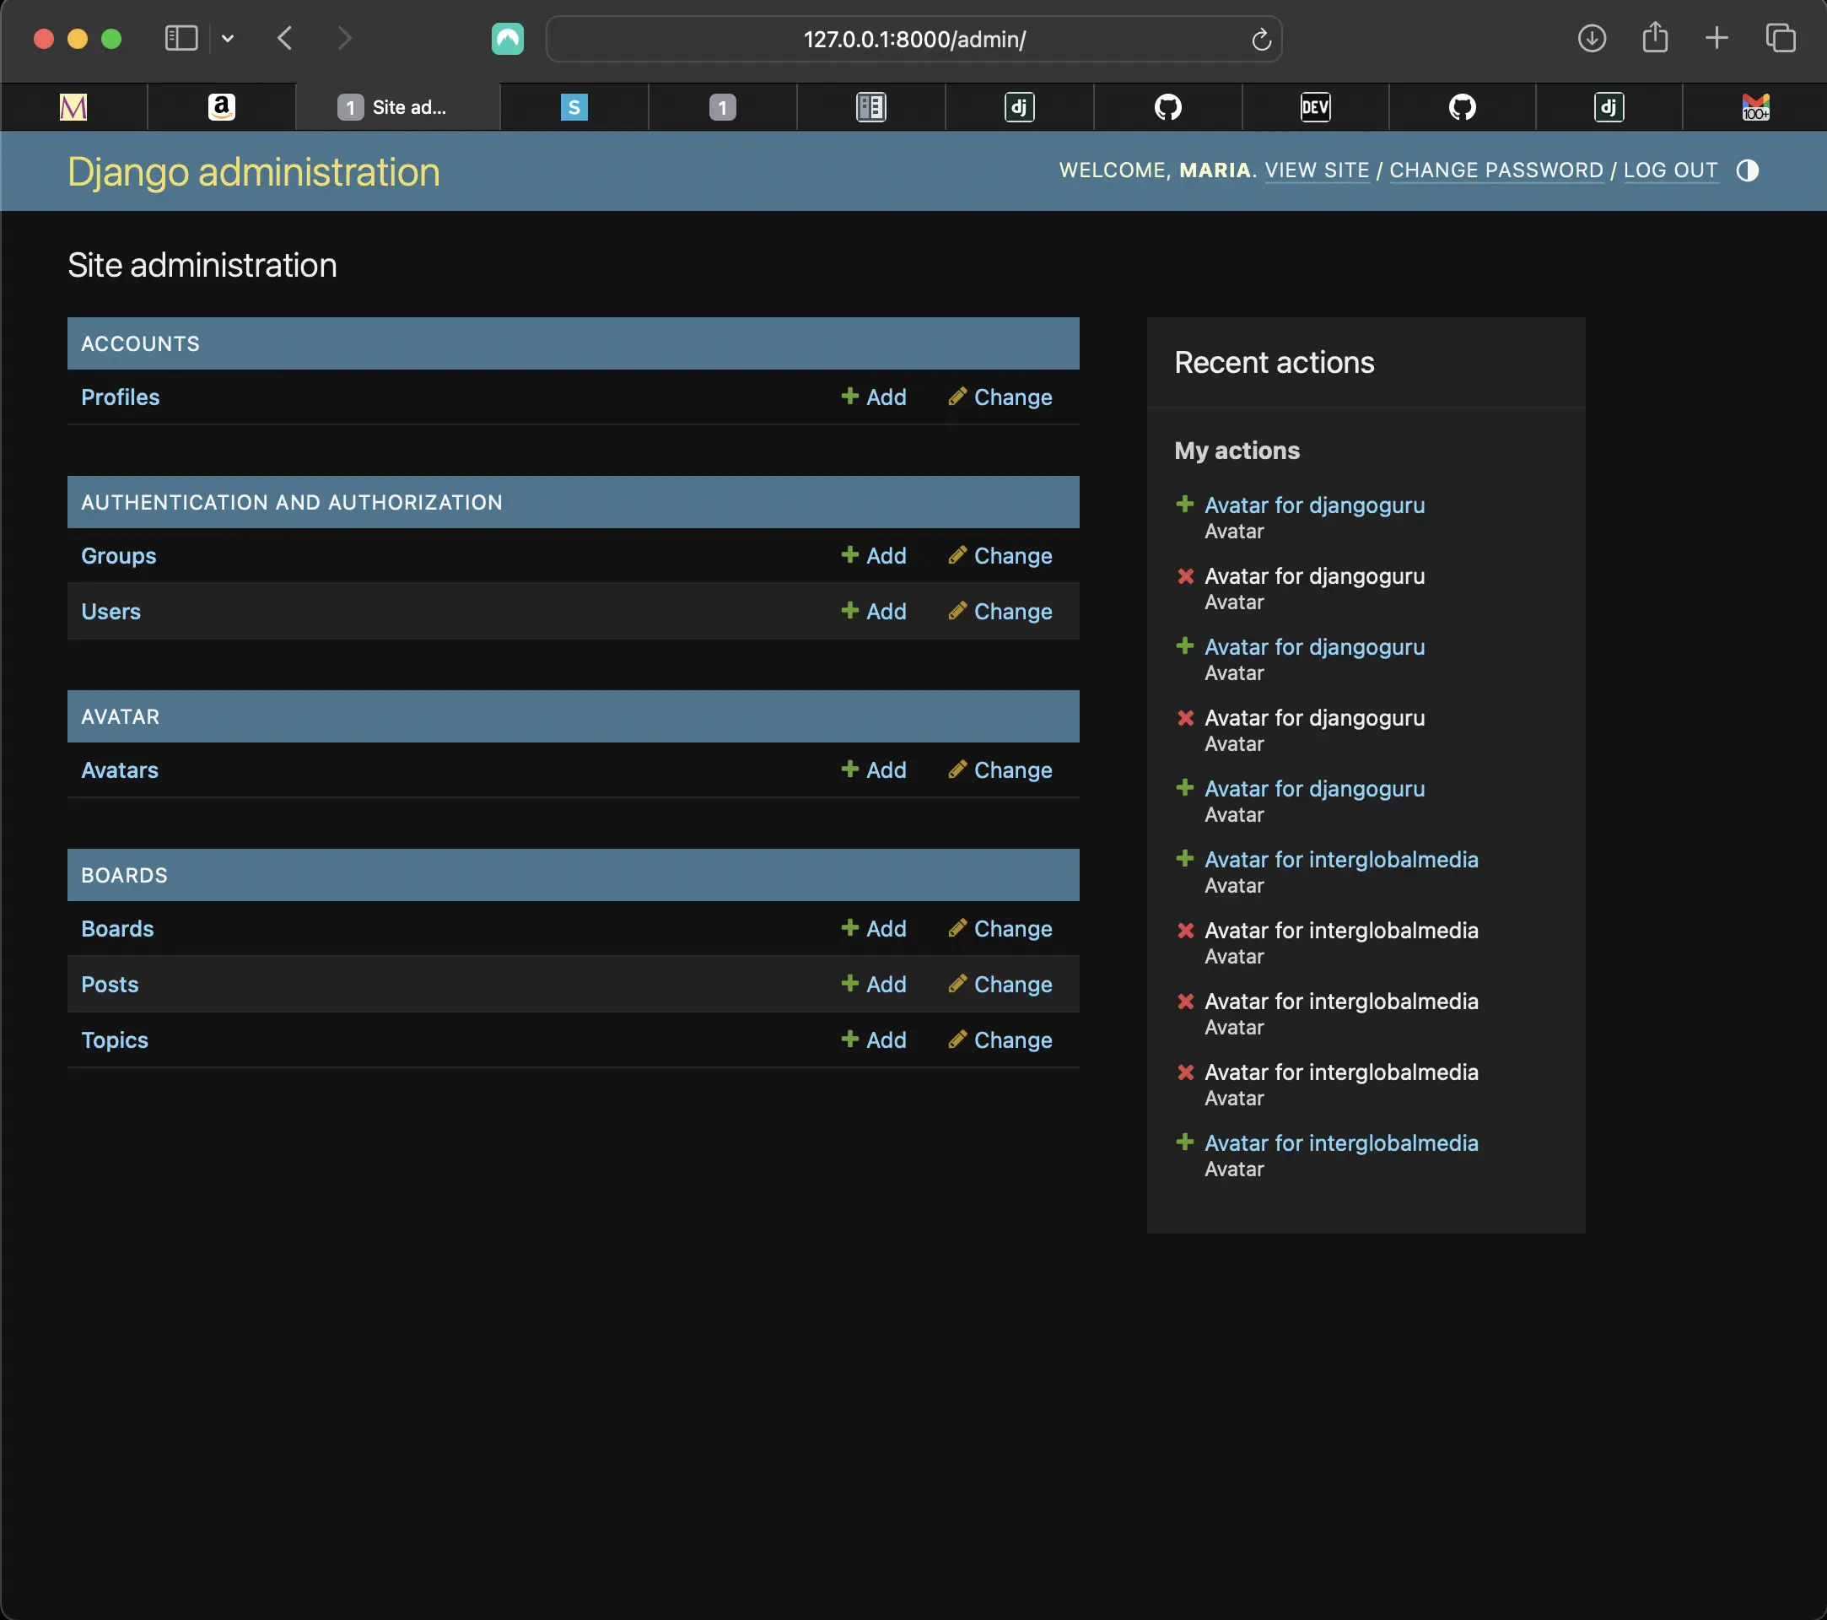This screenshot has width=1827, height=1620.
Task: Open first Avatar for djangoguru recent action
Action: click(x=1314, y=505)
